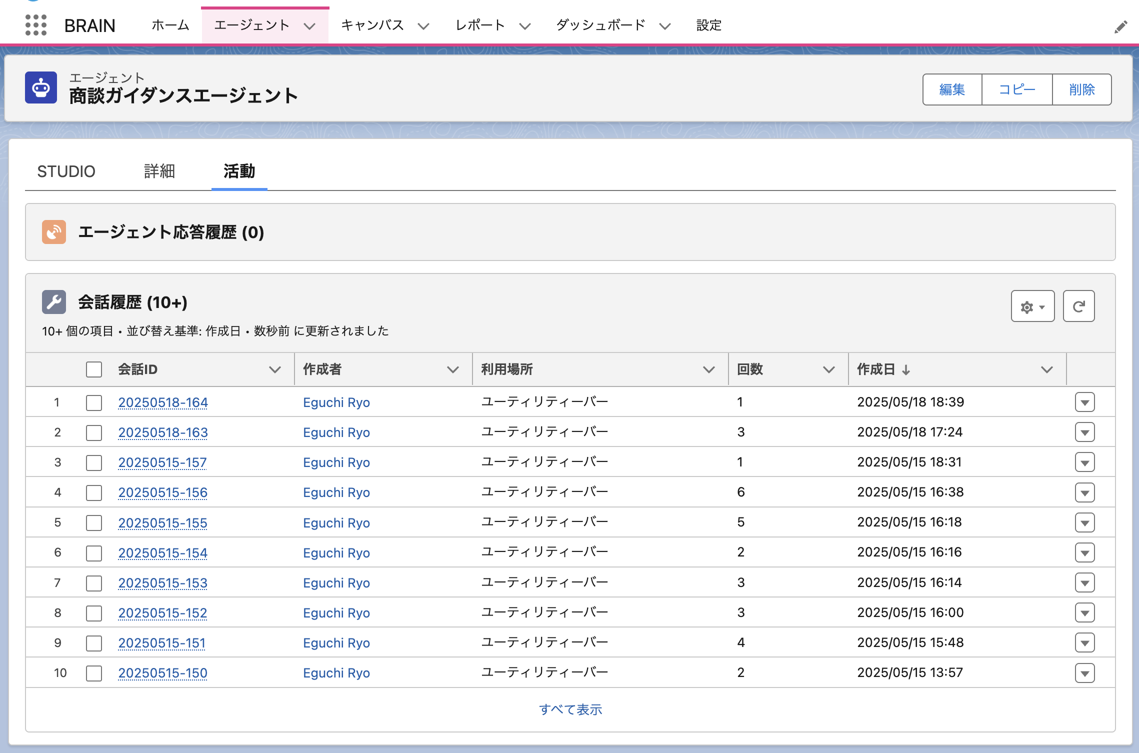
Task: Select checkbox for row 20250515-155
Action: tap(94, 523)
